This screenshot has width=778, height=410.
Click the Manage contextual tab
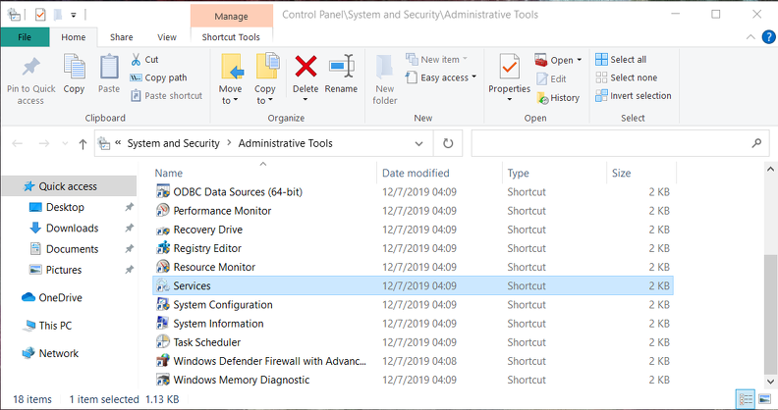point(231,17)
